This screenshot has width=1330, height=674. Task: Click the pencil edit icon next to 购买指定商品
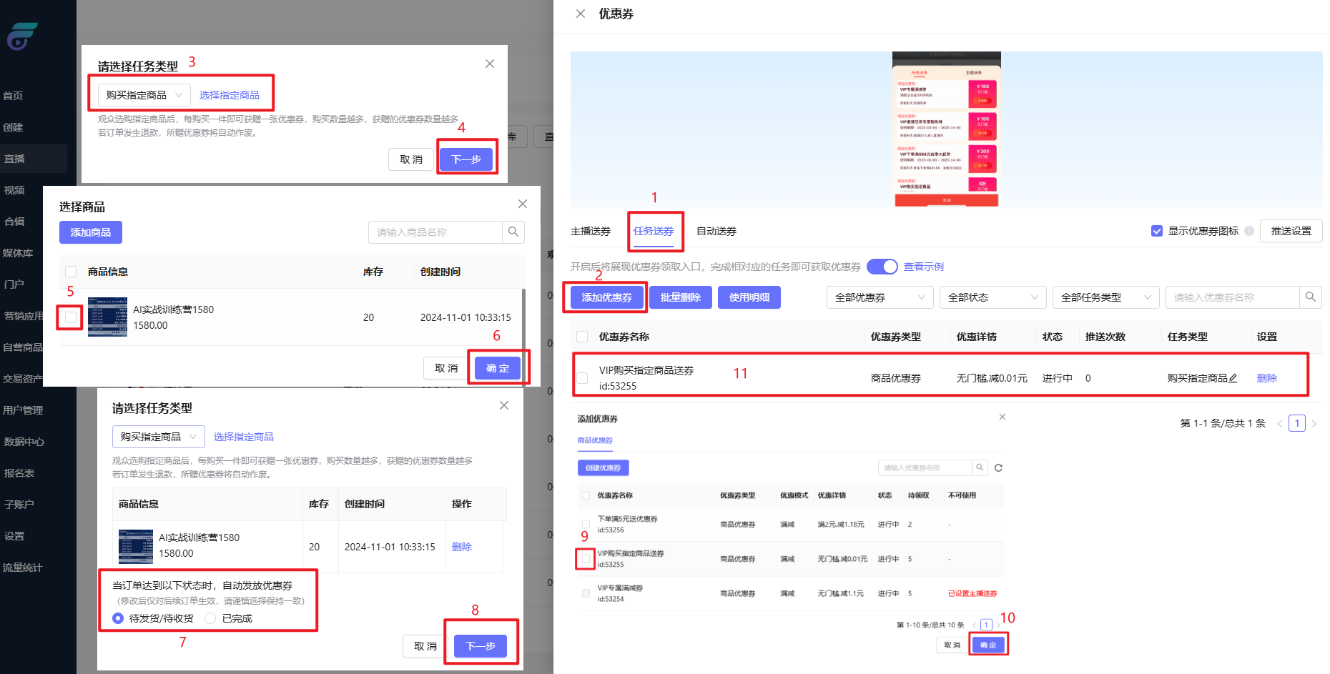1233,378
